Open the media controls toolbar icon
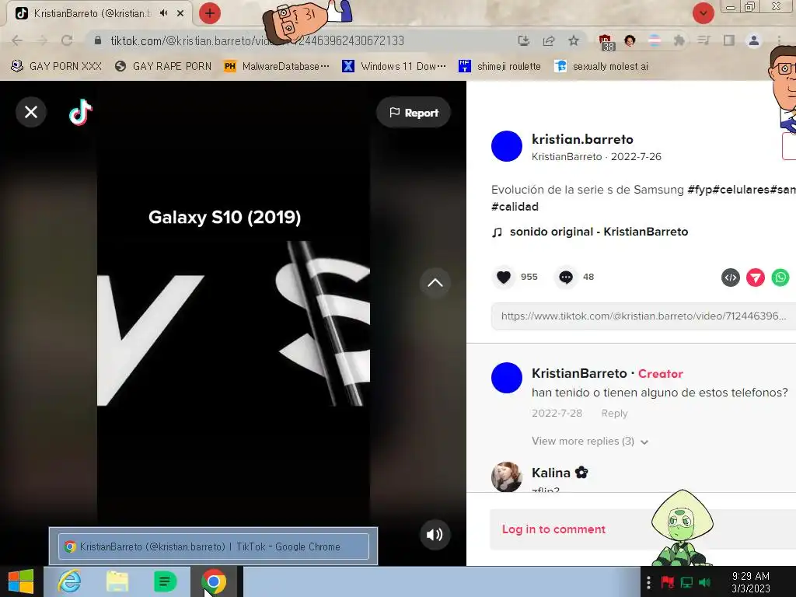Image resolution: width=796 pixels, height=597 pixels. [703, 40]
